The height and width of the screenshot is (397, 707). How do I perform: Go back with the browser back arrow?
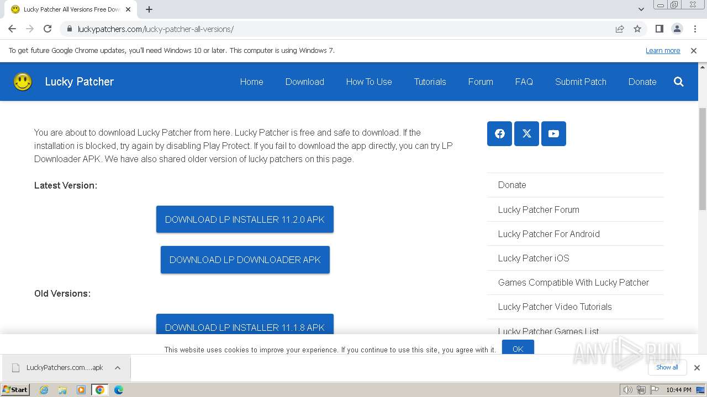coord(12,29)
